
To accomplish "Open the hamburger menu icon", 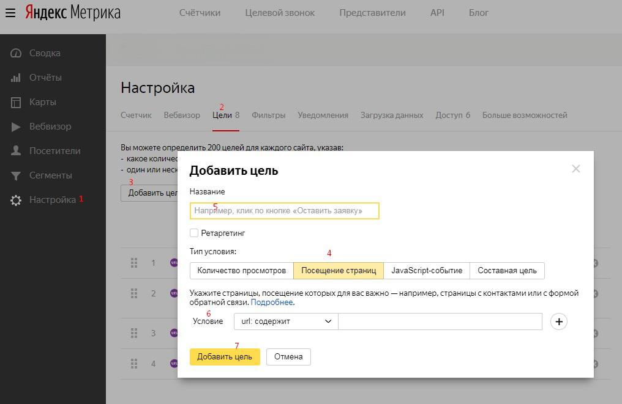I will pos(10,13).
